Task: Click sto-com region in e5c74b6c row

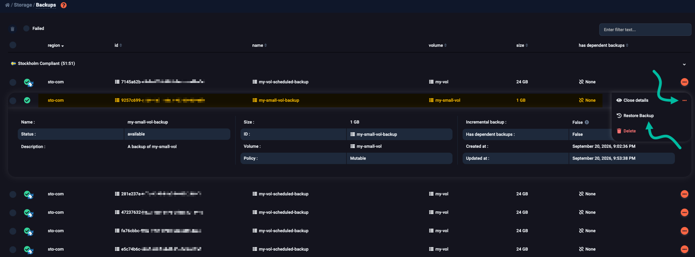Action: [x=56, y=249]
